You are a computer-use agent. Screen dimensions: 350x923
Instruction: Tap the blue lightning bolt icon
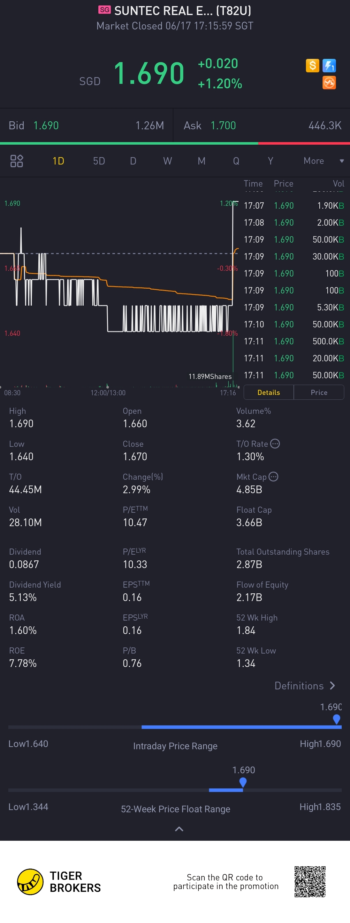[329, 66]
